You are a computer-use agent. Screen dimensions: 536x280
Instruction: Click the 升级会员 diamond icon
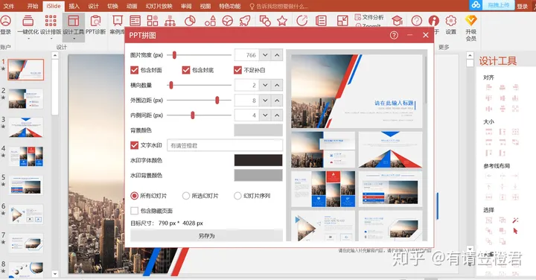click(470, 21)
